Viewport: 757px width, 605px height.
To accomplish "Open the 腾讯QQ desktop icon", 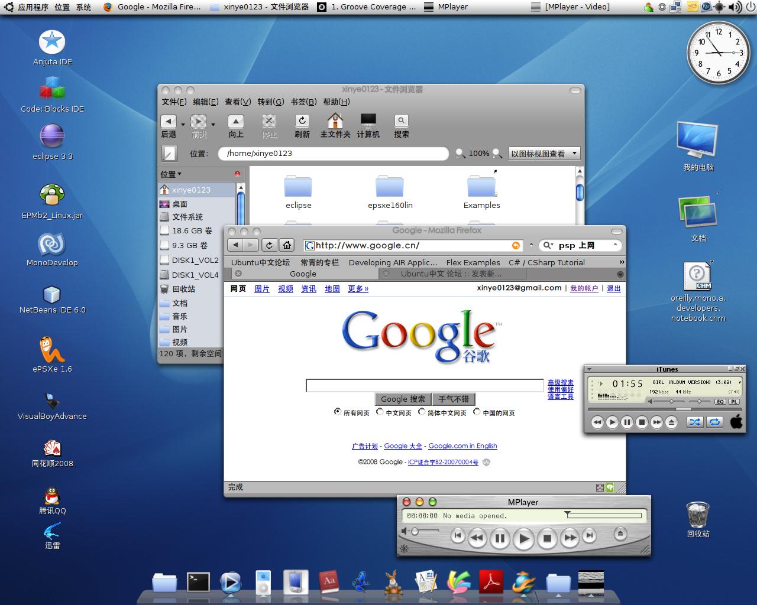I will click(x=52, y=500).
